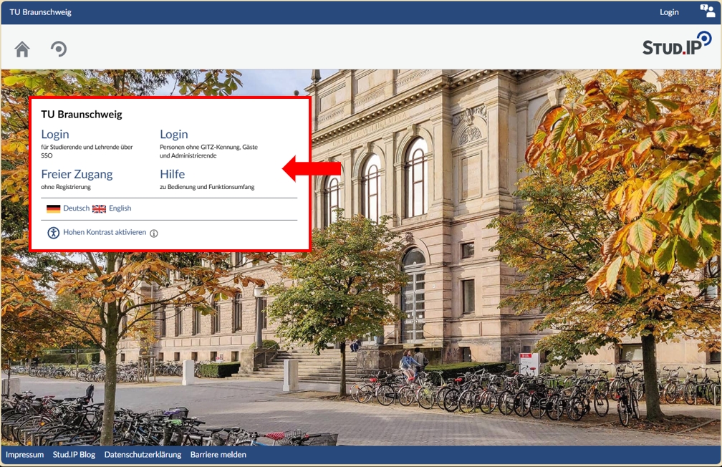722x467 pixels.
Task: Open Login for persons without GITZ-Kennung
Action: point(174,135)
